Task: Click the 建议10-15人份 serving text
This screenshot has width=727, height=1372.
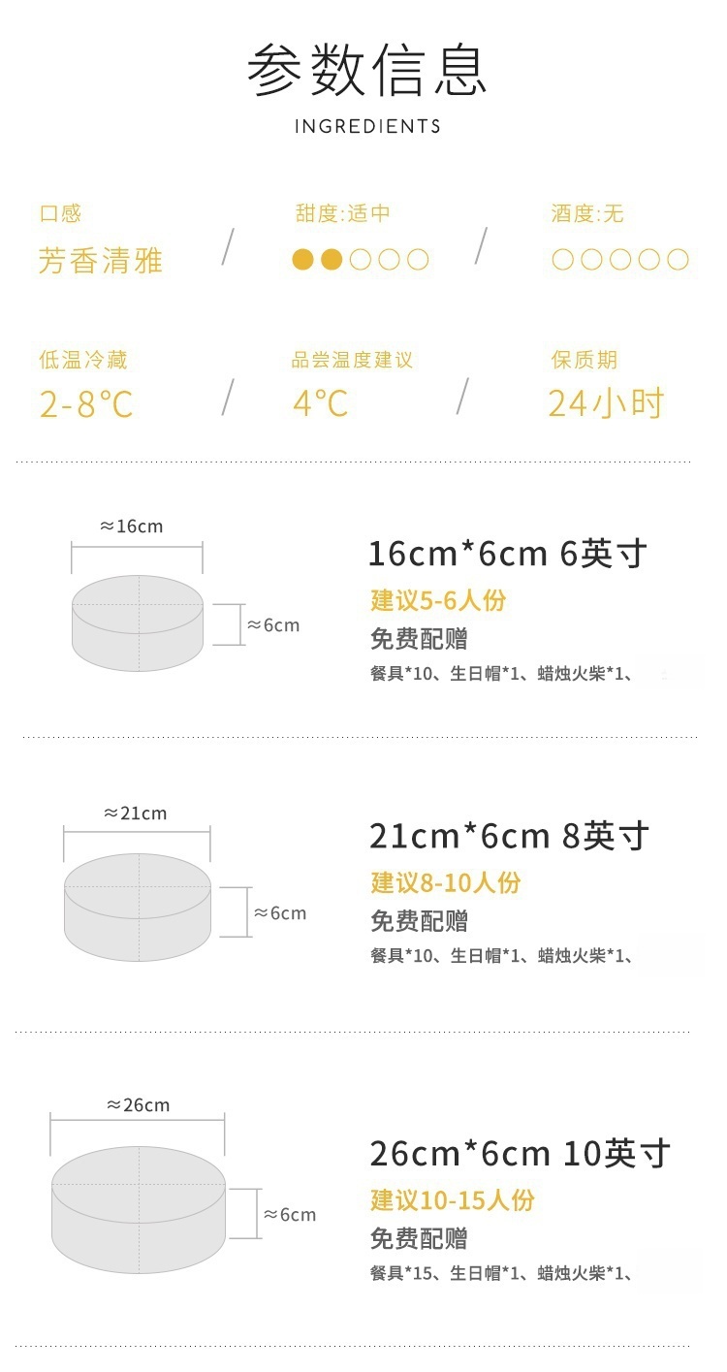Action: 452,1200
